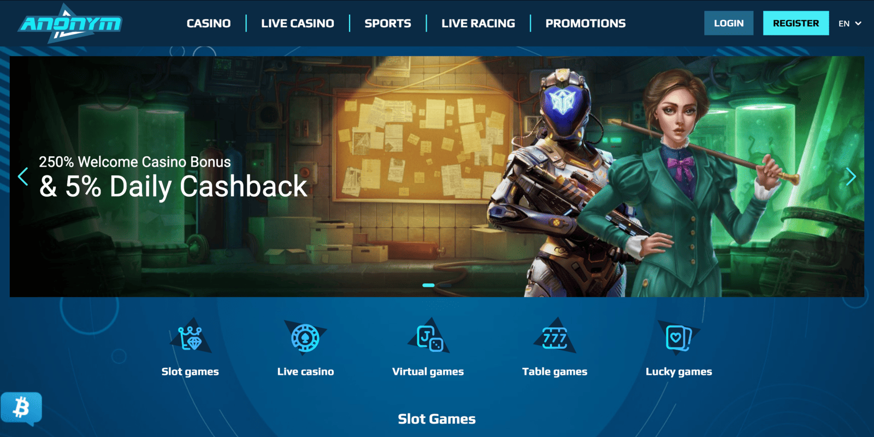The width and height of the screenshot is (874, 437).
Task: Expand the EN language dropdown
Action: coord(850,23)
